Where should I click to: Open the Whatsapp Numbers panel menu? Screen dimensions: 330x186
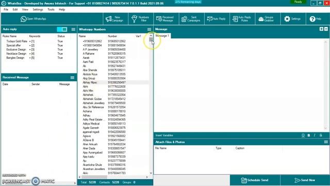(149, 29)
